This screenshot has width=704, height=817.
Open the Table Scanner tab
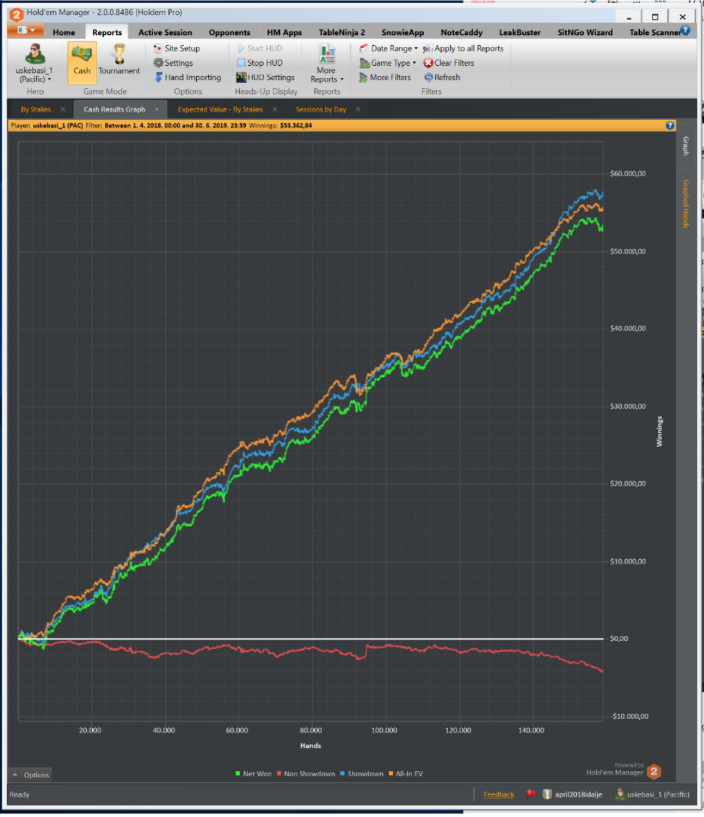[x=654, y=32]
